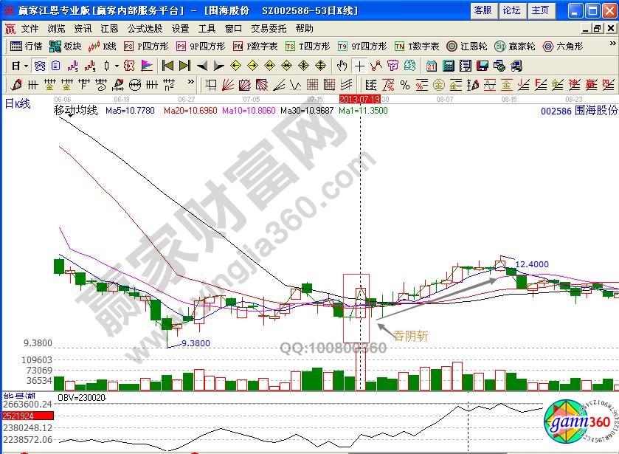This screenshot has width=619, height=454.
Task: Open the 六角形 hexagon chart tool
Action: 563,46
